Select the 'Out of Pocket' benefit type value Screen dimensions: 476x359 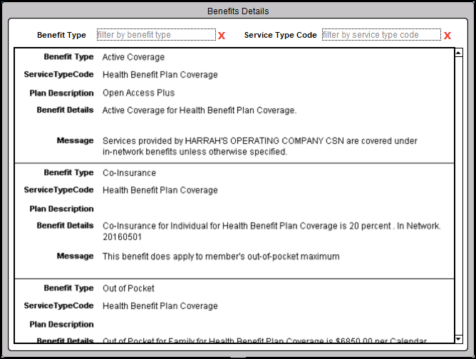click(x=128, y=288)
